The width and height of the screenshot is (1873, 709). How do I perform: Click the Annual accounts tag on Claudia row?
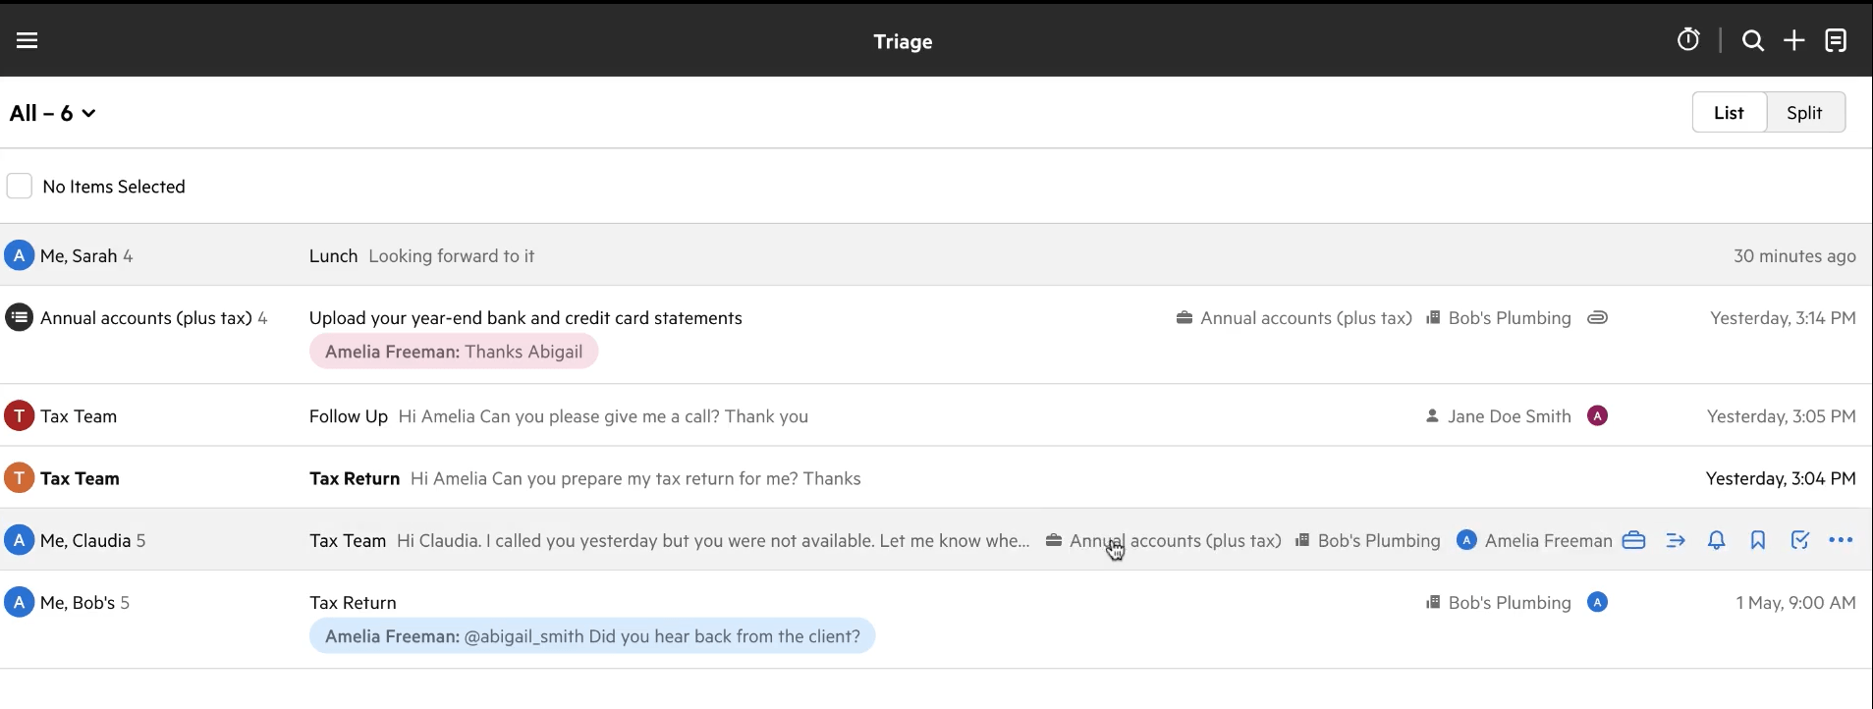pos(1163,540)
